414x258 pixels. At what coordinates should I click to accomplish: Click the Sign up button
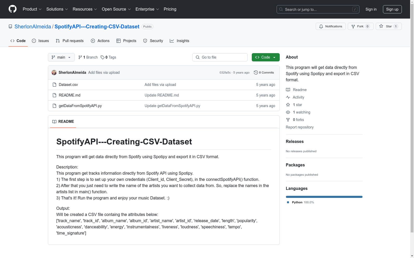pos(392,9)
